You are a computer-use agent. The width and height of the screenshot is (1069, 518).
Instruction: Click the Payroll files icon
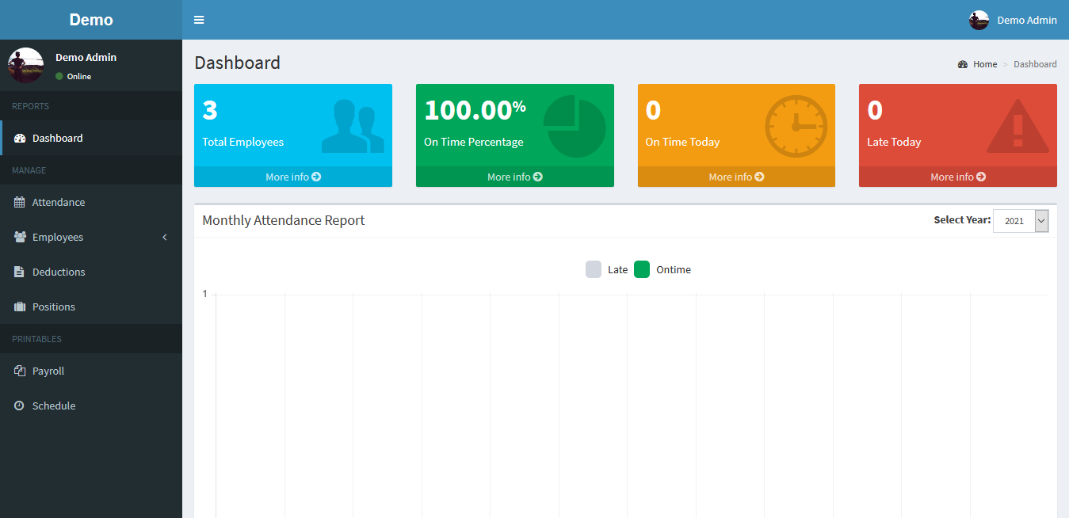[x=20, y=371]
